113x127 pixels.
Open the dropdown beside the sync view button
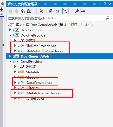point(70,11)
